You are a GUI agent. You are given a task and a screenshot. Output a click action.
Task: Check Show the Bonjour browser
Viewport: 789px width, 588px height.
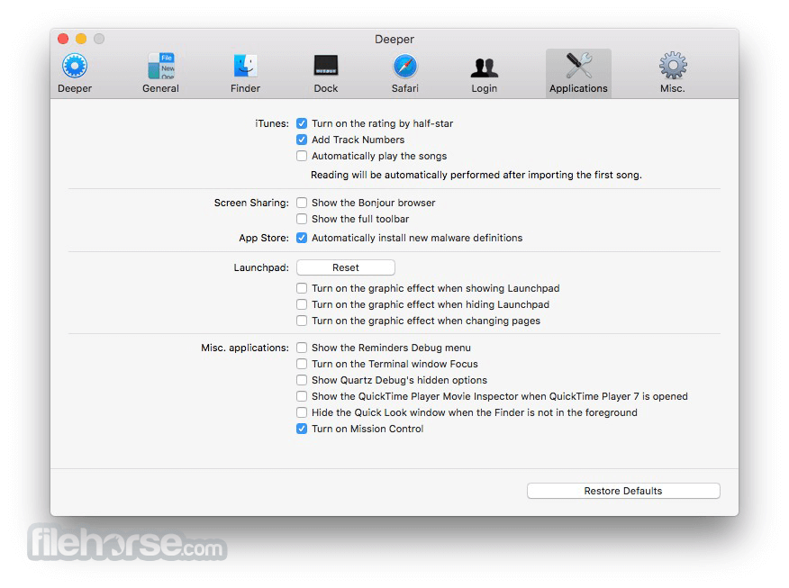pyautogui.click(x=302, y=203)
